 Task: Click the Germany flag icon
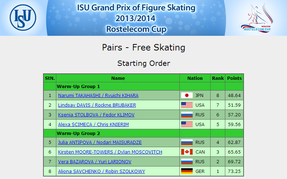click(187, 171)
